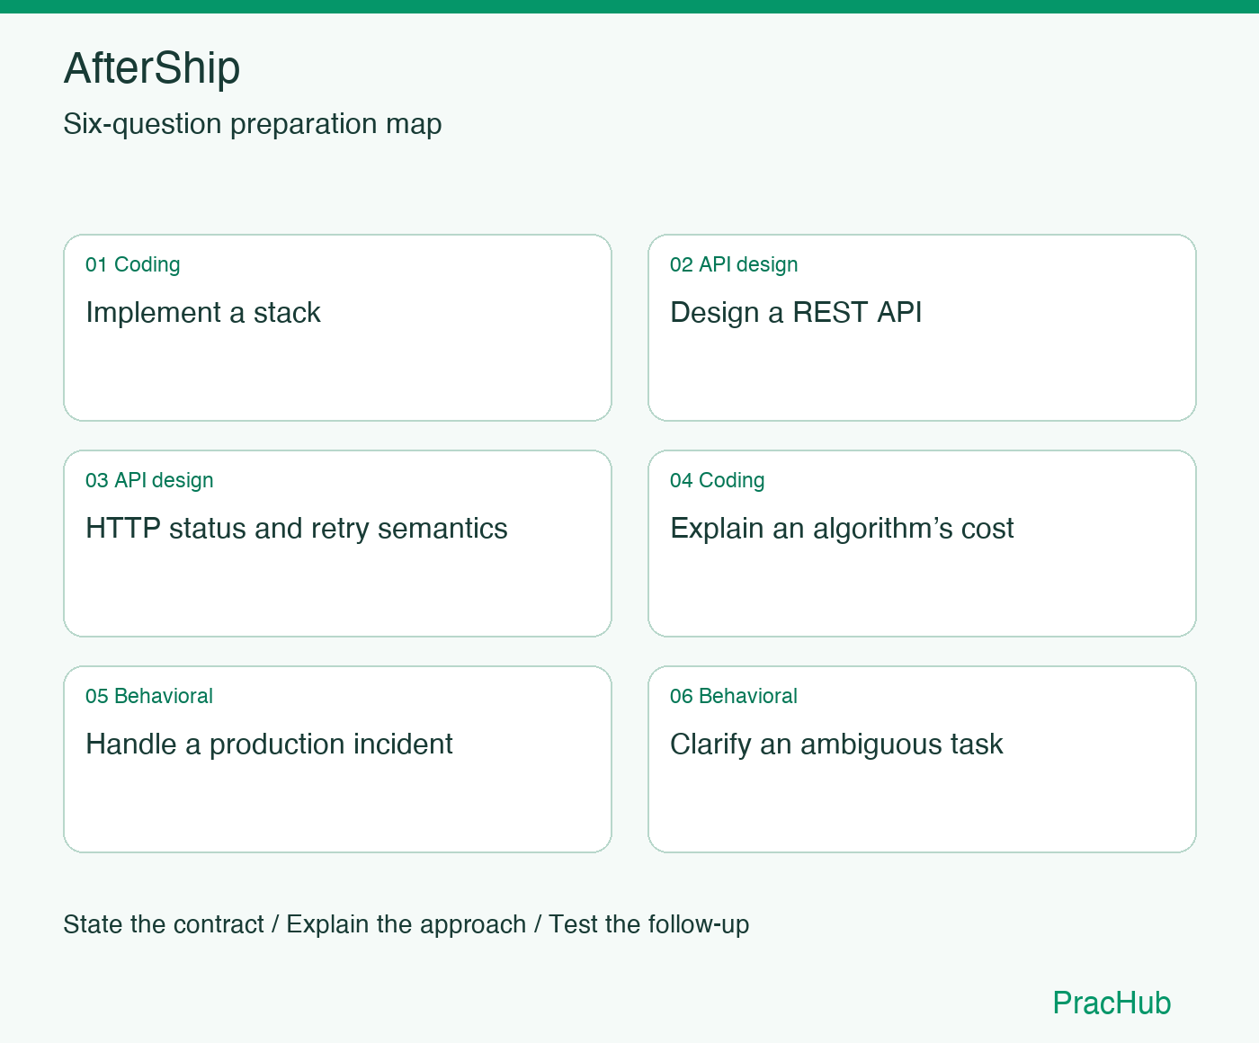Image resolution: width=1259 pixels, height=1043 pixels.
Task: Click the '01 Coding' label
Action: [x=133, y=264]
